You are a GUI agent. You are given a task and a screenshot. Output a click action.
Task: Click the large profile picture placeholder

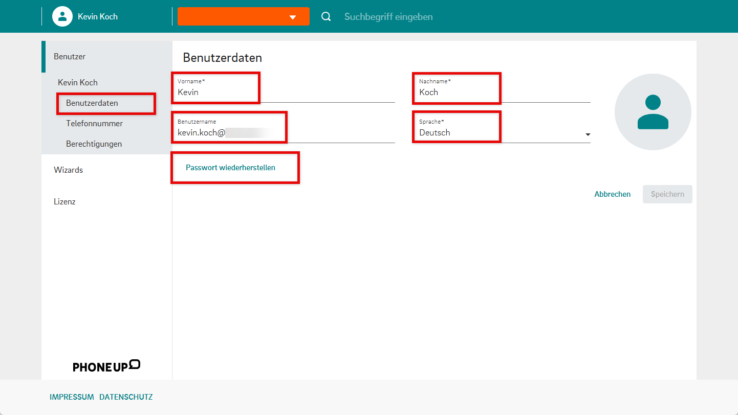[653, 112]
